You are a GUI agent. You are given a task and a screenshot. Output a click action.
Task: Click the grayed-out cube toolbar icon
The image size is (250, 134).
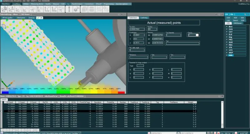tap(84, 9)
